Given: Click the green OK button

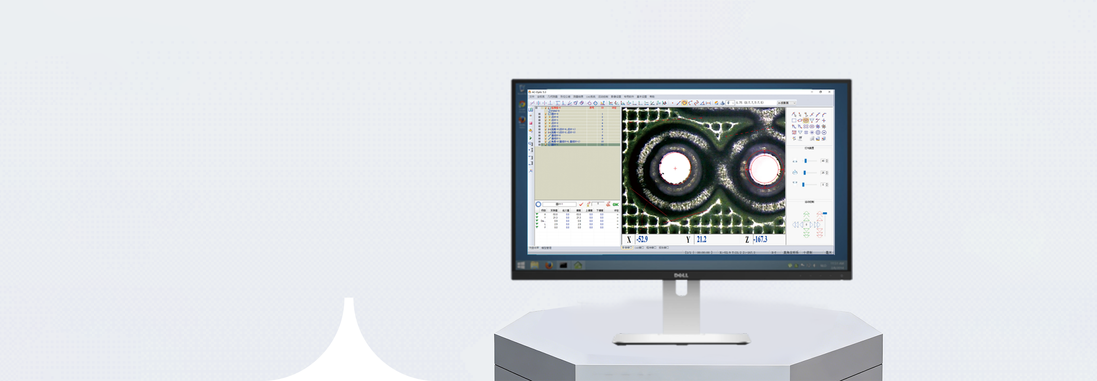Looking at the screenshot, I should click(616, 205).
